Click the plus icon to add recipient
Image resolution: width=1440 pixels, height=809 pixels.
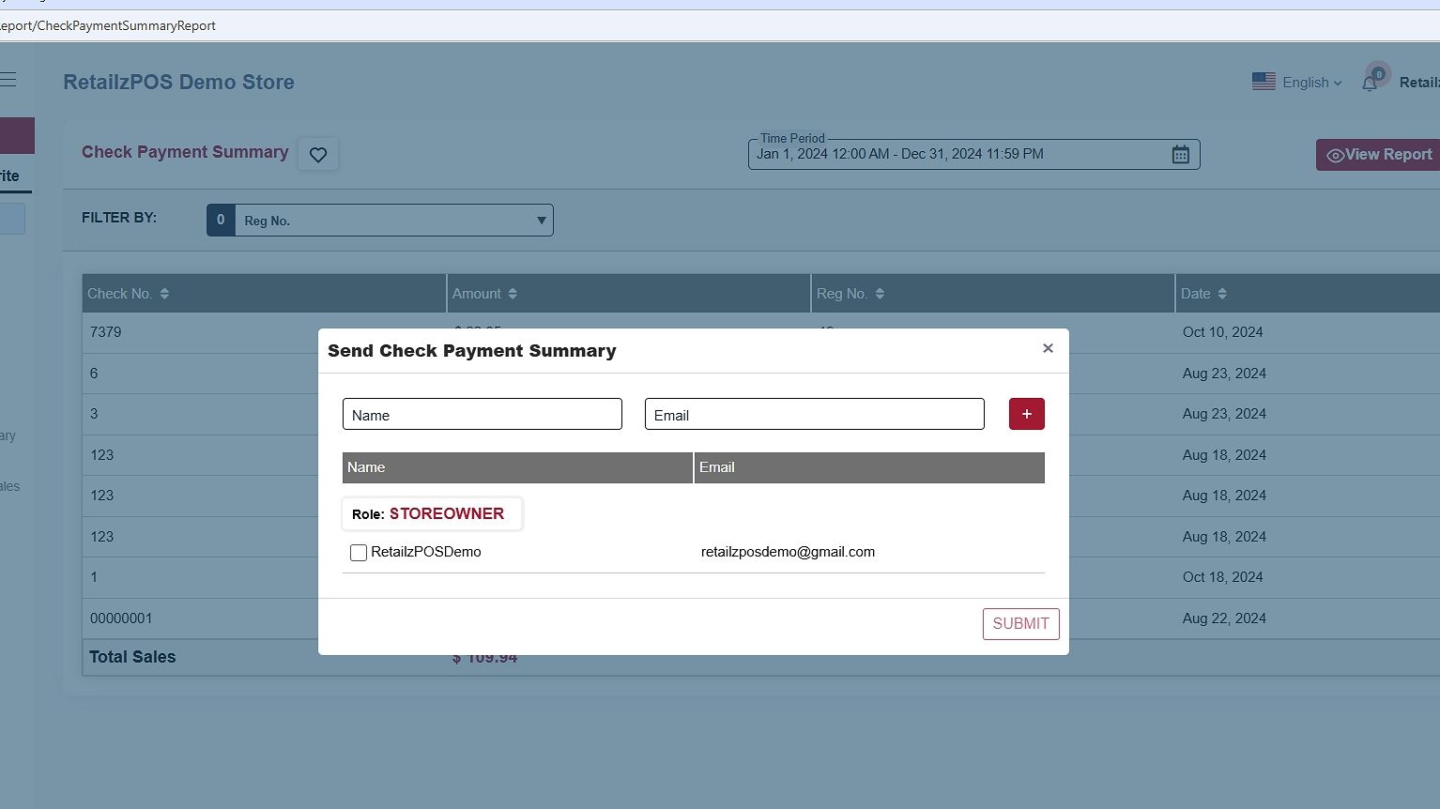[x=1026, y=414]
